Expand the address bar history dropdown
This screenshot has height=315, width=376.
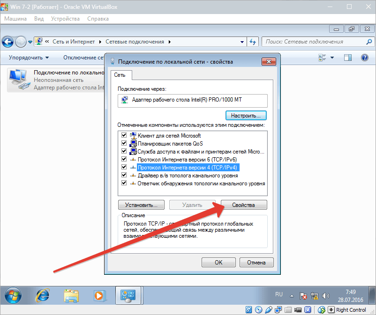[241, 42]
